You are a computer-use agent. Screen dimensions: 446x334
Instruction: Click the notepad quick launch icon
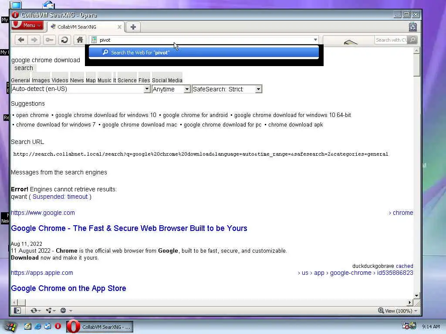pos(27,326)
